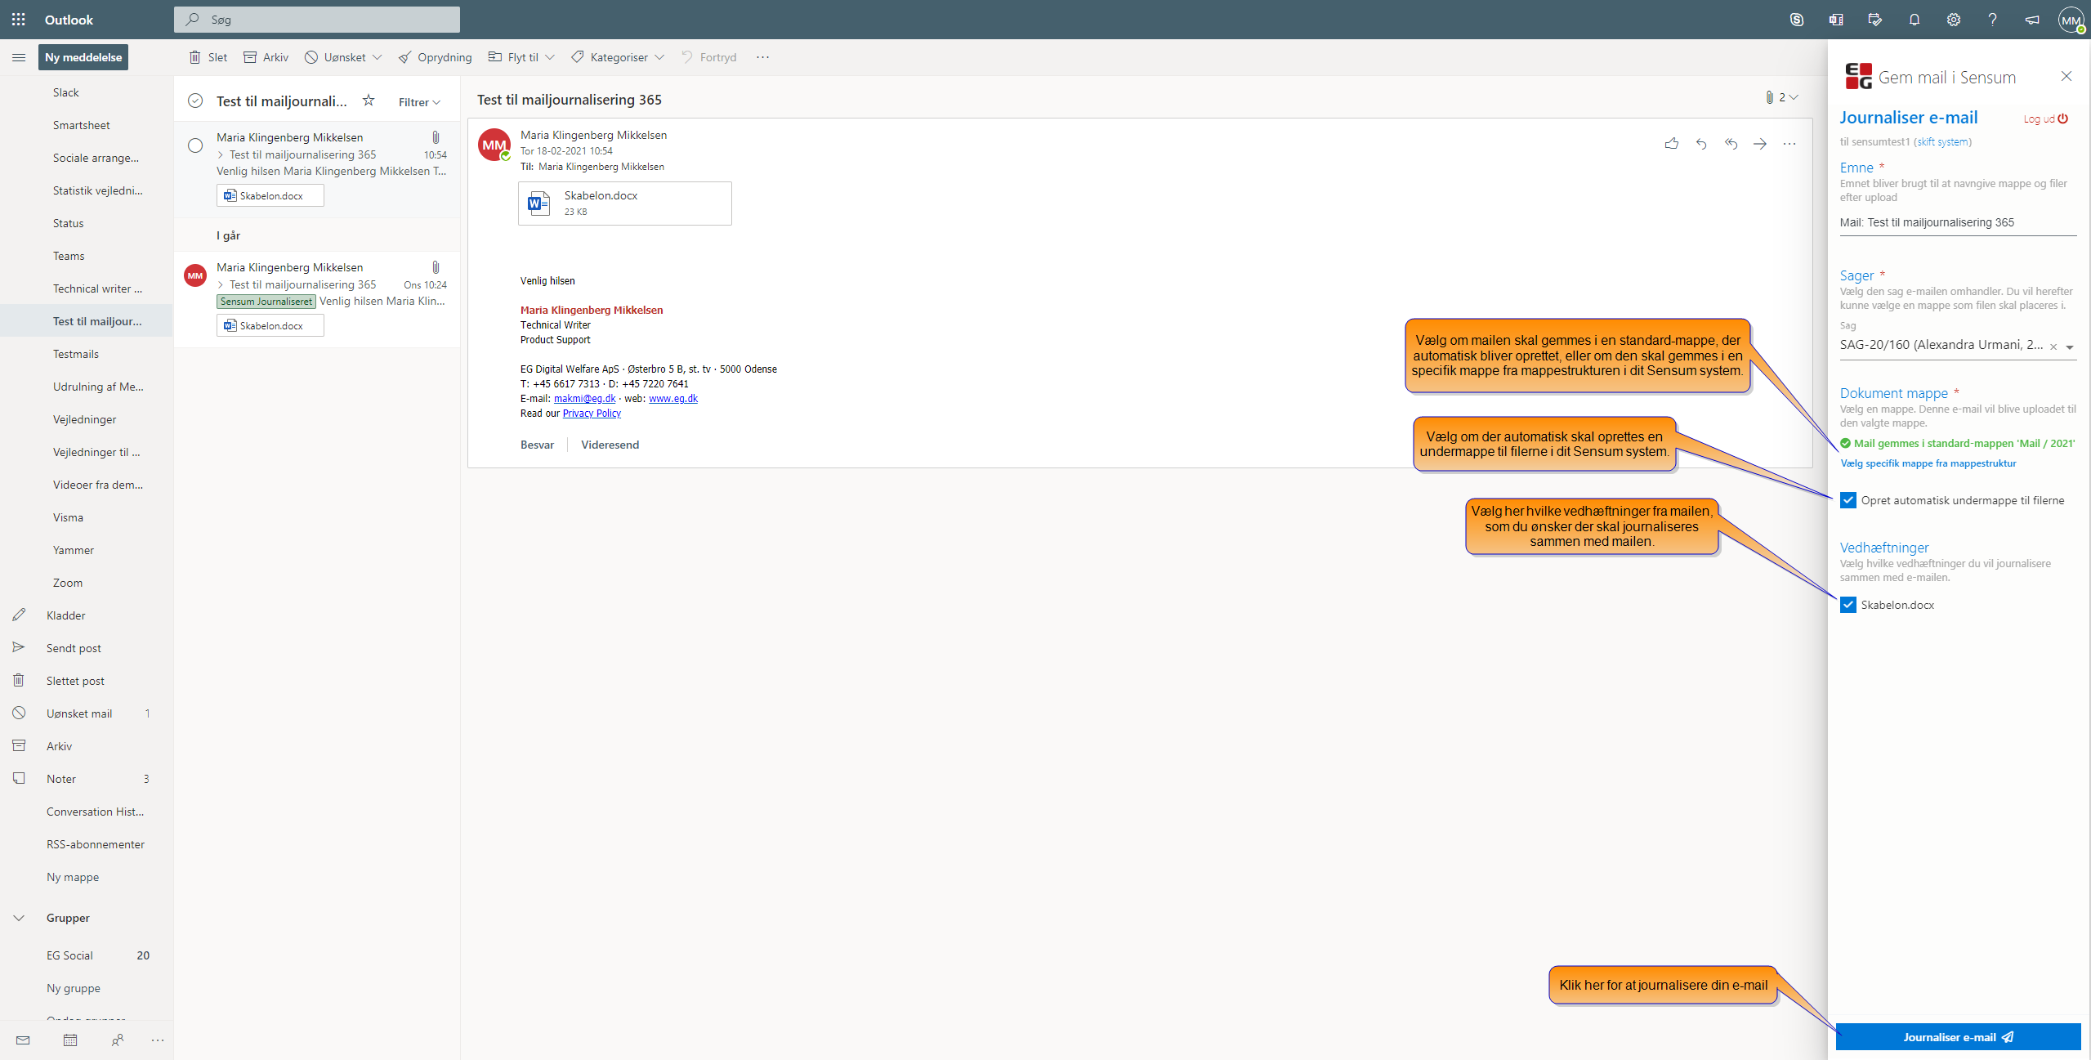Click the makmi@eg.dk email link

coord(584,399)
